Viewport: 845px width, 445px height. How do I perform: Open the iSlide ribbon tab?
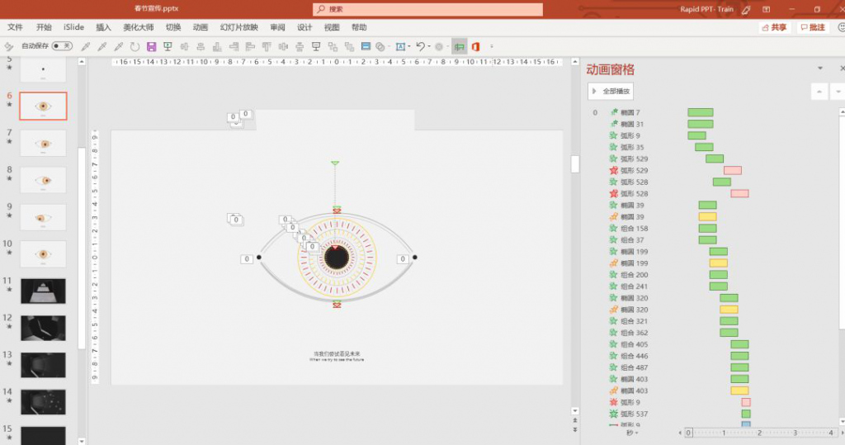[x=73, y=27]
